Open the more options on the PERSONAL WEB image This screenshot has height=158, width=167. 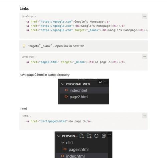click(106, 82)
